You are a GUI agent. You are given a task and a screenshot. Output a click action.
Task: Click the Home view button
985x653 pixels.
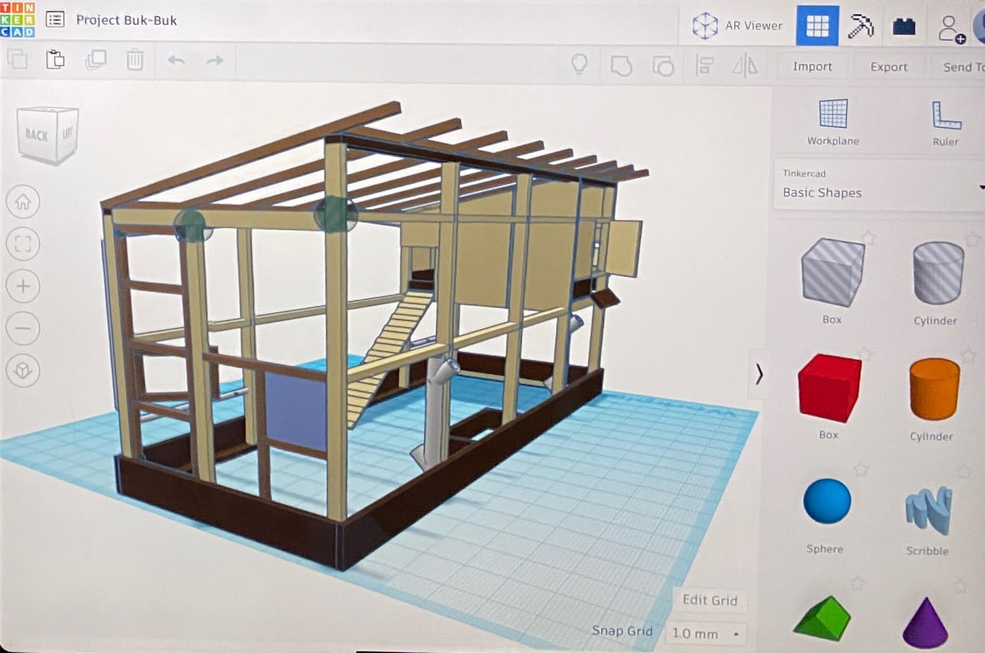pyautogui.click(x=23, y=202)
